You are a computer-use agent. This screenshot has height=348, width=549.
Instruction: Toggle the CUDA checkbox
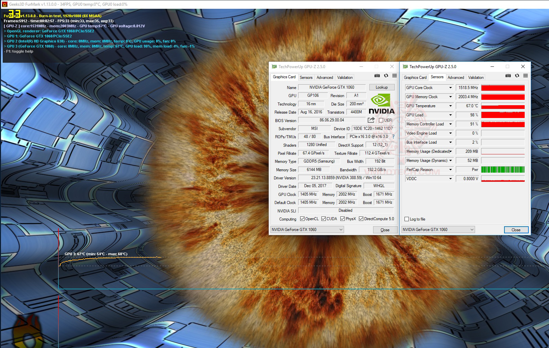[x=323, y=219]
